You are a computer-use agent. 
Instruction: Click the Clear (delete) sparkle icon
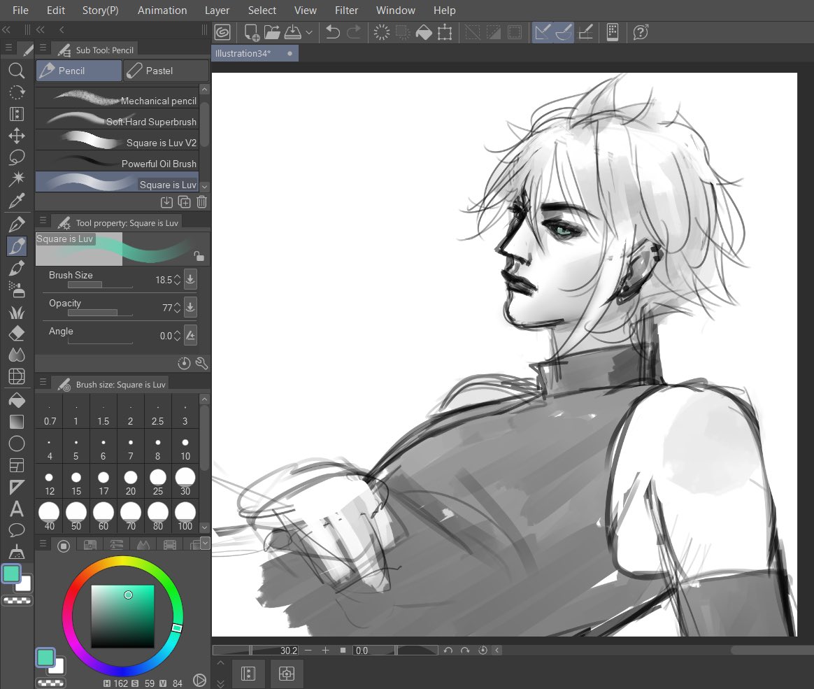pyautogui.click(x=382, y=32)
